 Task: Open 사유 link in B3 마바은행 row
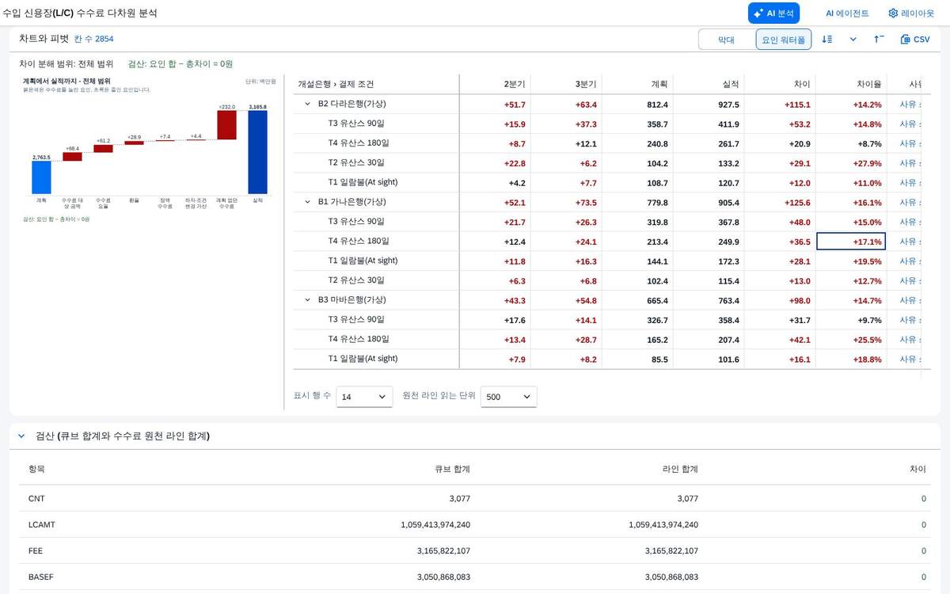click(x=910, y=300)
